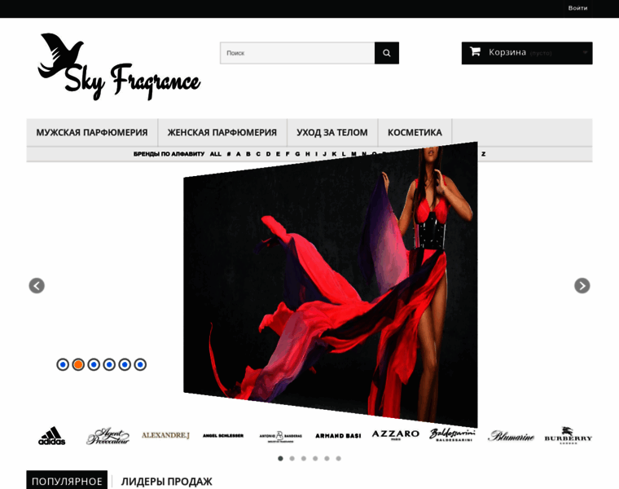Open the Azzaro brand logo
The width and height of the screenshot is (619, 489).
tap(395, 434)
